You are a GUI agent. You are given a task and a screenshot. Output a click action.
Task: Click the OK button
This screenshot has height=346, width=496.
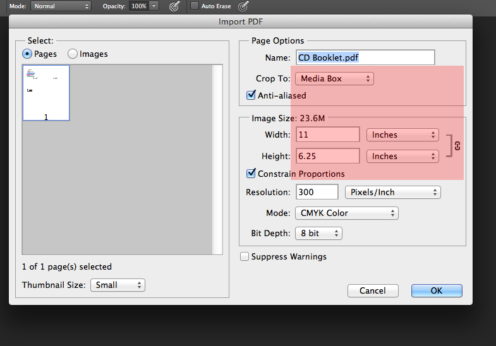(437, 290)
